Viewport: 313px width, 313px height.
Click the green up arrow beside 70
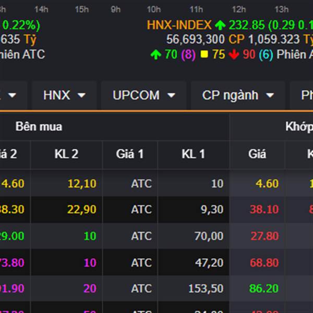click(156, 54)
